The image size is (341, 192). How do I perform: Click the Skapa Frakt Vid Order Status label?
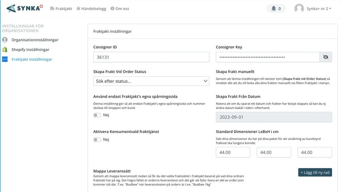pos(120,72)
